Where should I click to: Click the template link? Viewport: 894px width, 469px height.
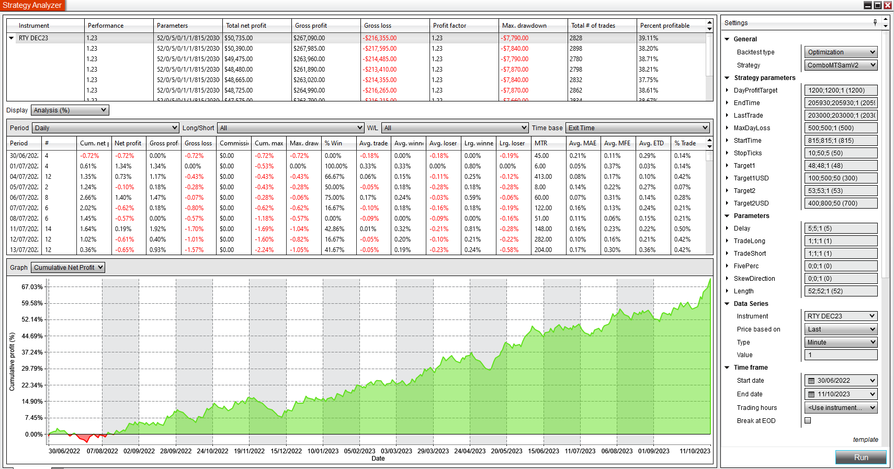coord(865,440)
